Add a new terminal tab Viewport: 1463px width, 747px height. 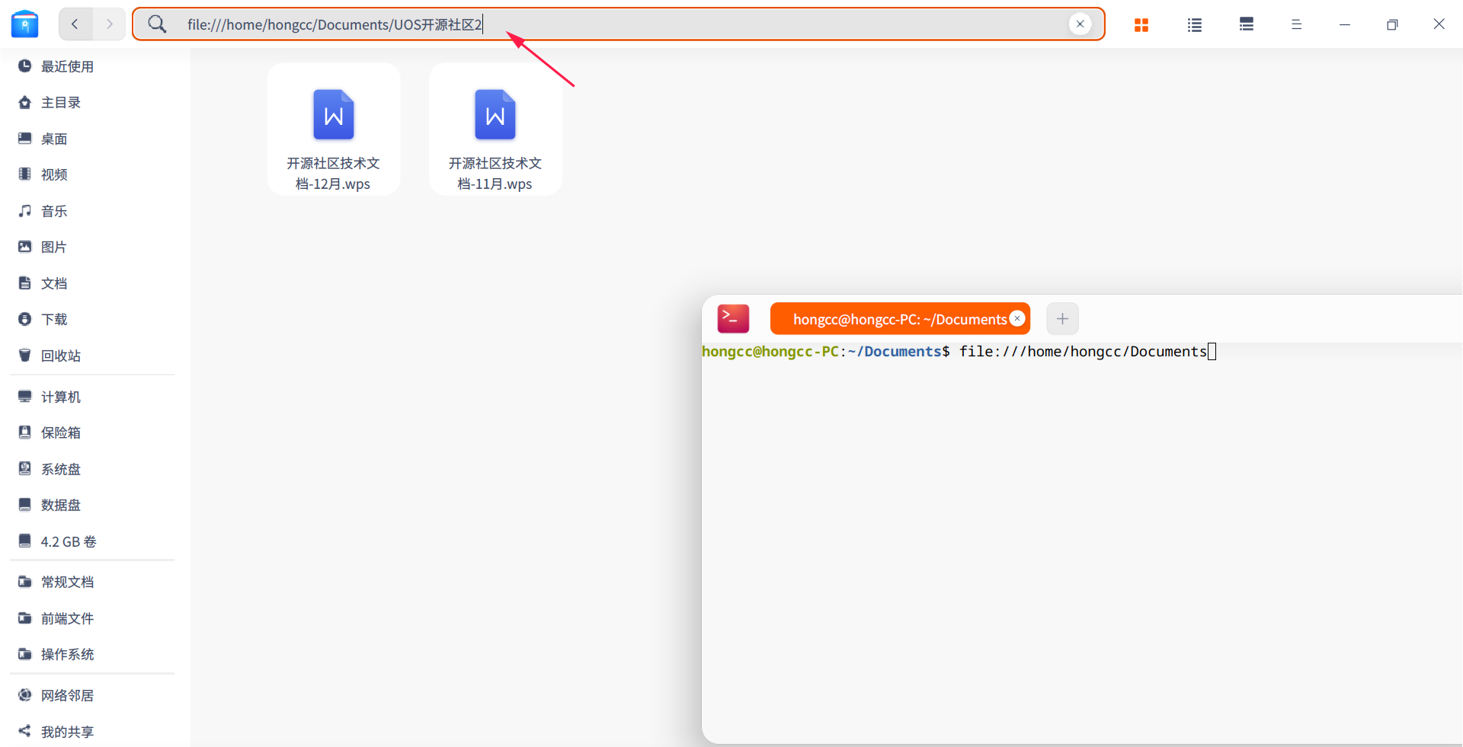(1062, 318)
